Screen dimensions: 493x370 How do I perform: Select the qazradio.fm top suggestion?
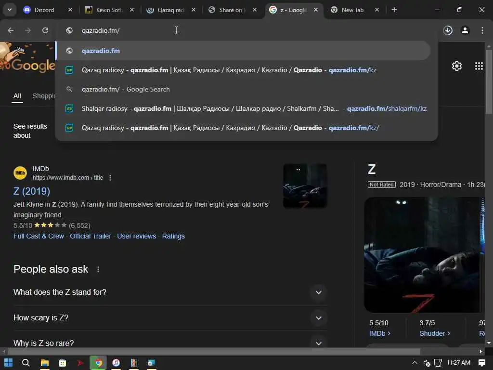pyautogui.click(x=243, y=51)
